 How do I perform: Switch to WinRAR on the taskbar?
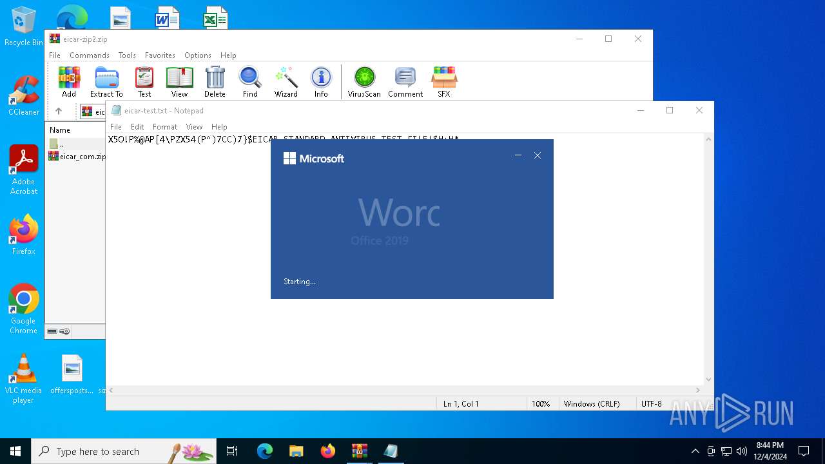tap(359, 451)
